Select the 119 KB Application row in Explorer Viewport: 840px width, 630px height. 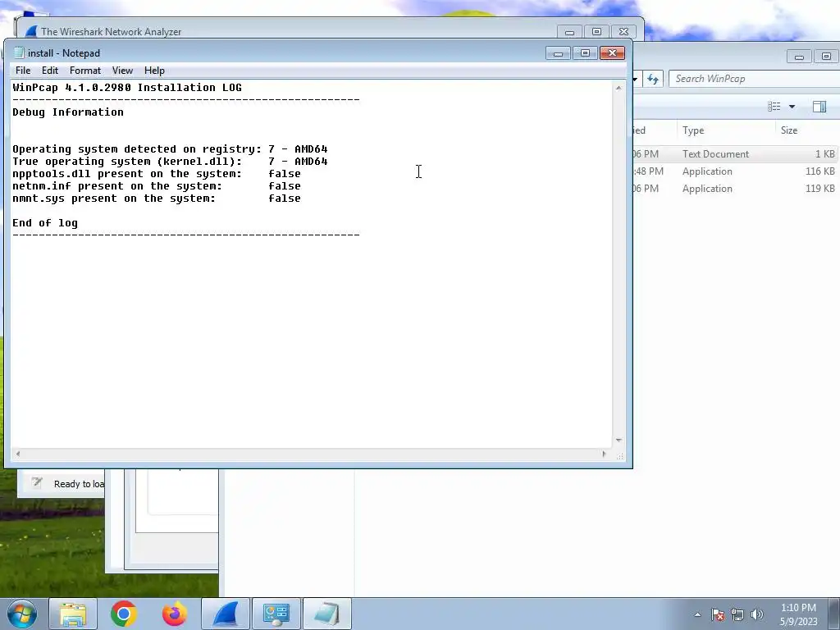pyautogui.click(x=736, y=189)
